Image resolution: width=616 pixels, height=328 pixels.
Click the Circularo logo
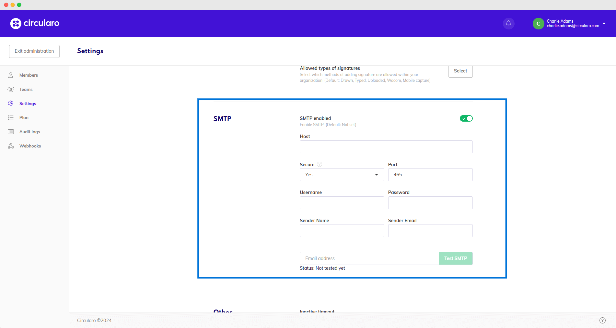point(35,23)
